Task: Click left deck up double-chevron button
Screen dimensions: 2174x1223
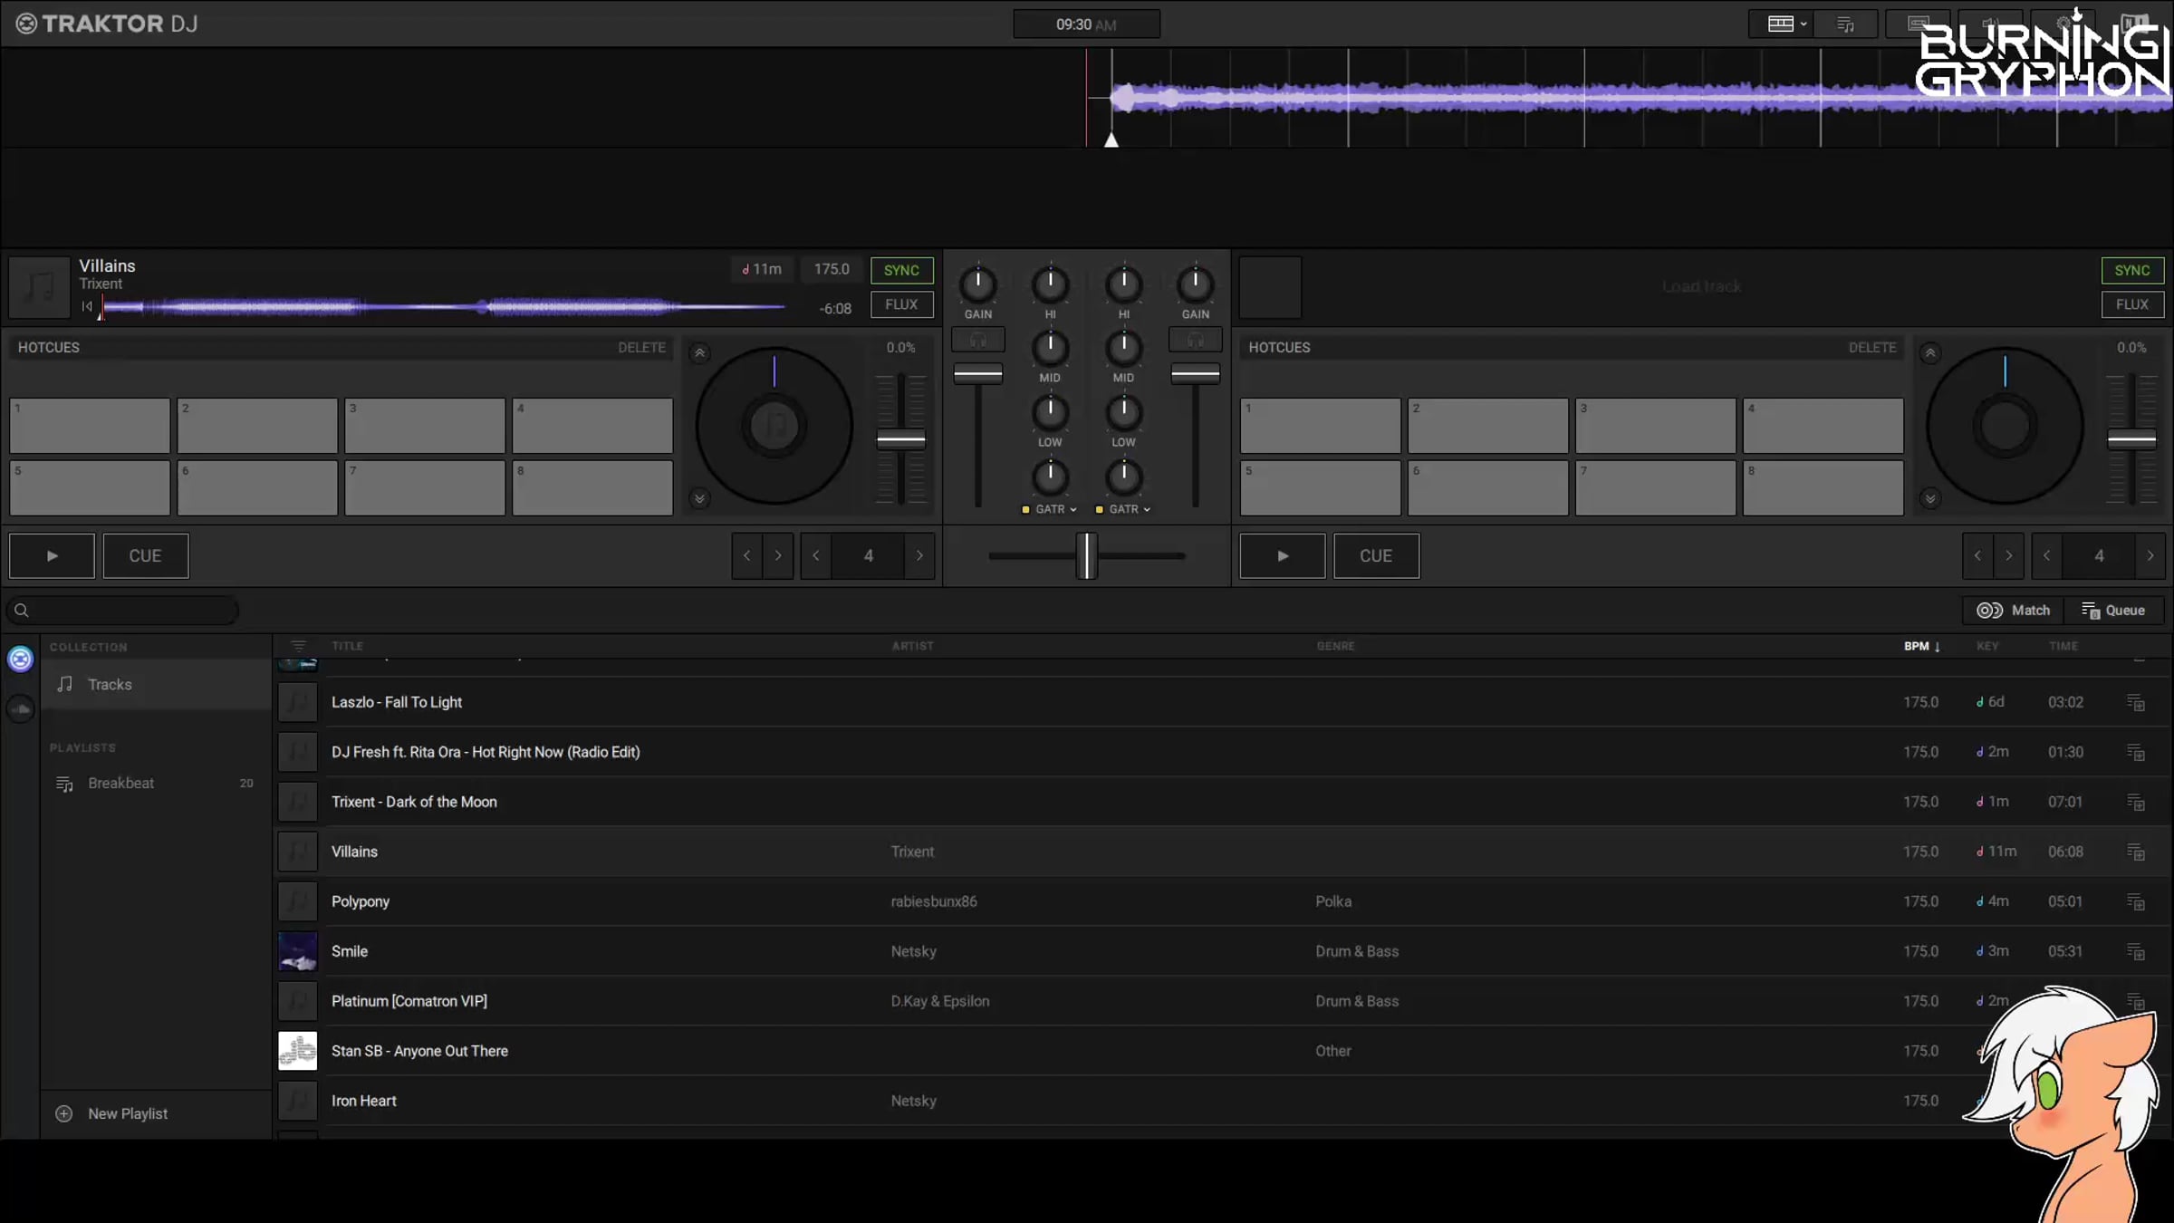Action: click(x=699, y=353)
